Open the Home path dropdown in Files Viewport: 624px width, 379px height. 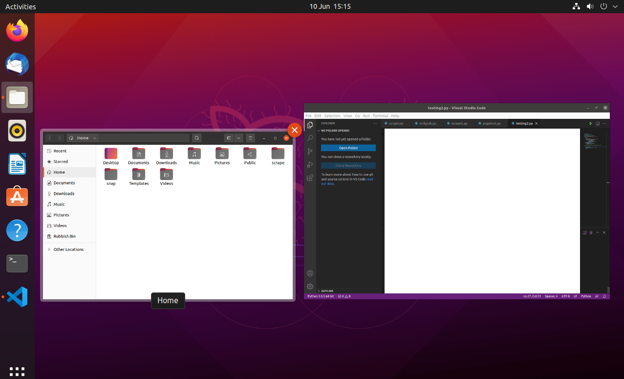point(94,138)
